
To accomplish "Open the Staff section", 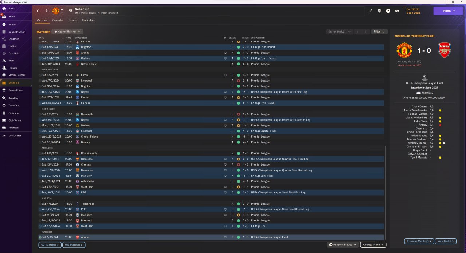I will pyautogui.click(x=11, y=61).
